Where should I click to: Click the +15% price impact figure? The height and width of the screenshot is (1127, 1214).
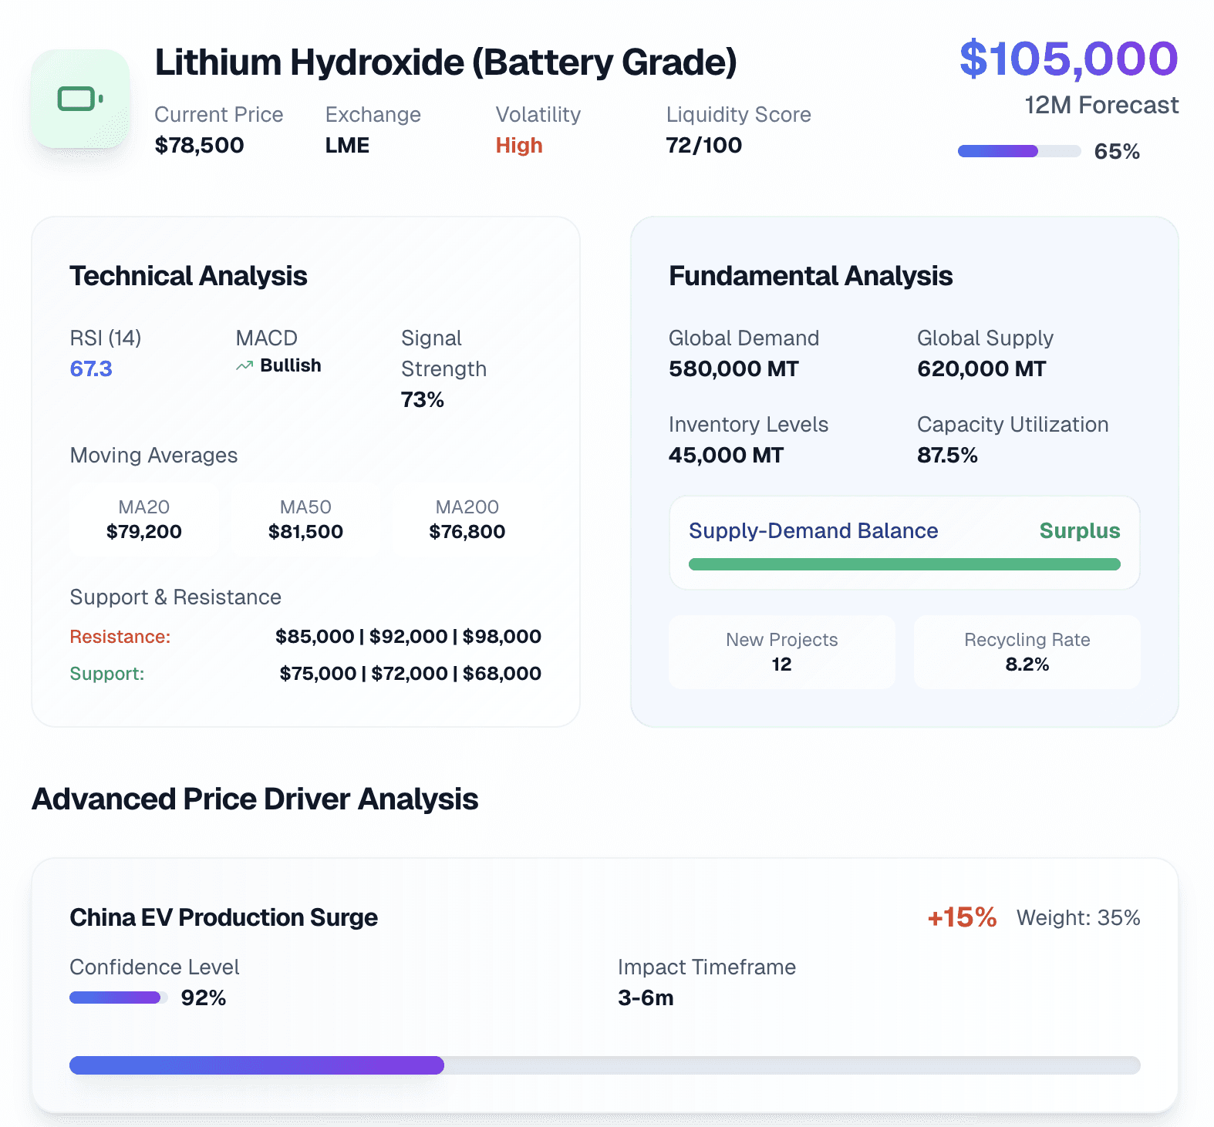(x=962, y=917)
